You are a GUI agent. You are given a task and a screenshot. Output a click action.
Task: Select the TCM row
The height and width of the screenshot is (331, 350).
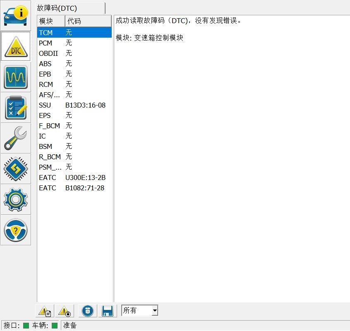click(74, 33)
